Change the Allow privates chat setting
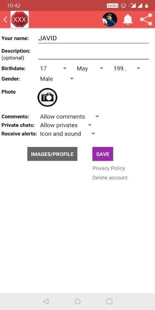This screenshot has height=310, width=155. click(66, 125)
